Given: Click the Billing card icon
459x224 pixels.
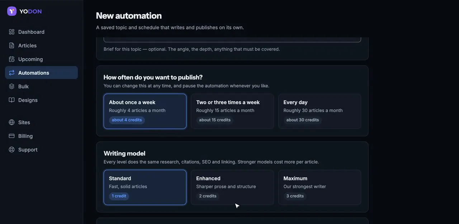Looking at the screenshot, I should tap(12, 136).
